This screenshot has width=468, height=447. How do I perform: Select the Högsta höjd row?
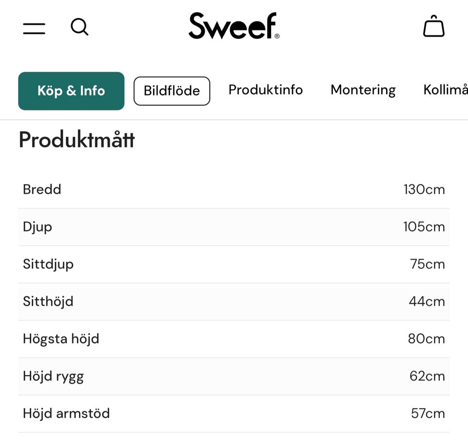tap(234, 339)
